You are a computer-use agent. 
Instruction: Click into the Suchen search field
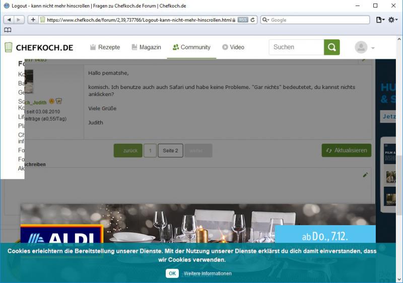[x=296, y=47]
